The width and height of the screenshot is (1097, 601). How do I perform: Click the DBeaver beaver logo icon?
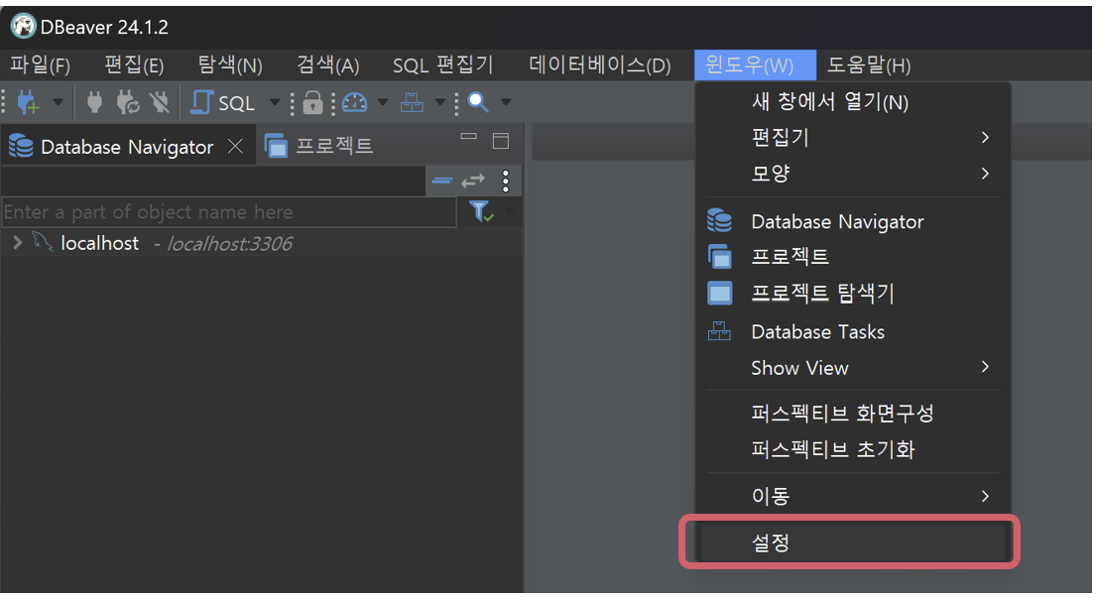coord(23,27)
